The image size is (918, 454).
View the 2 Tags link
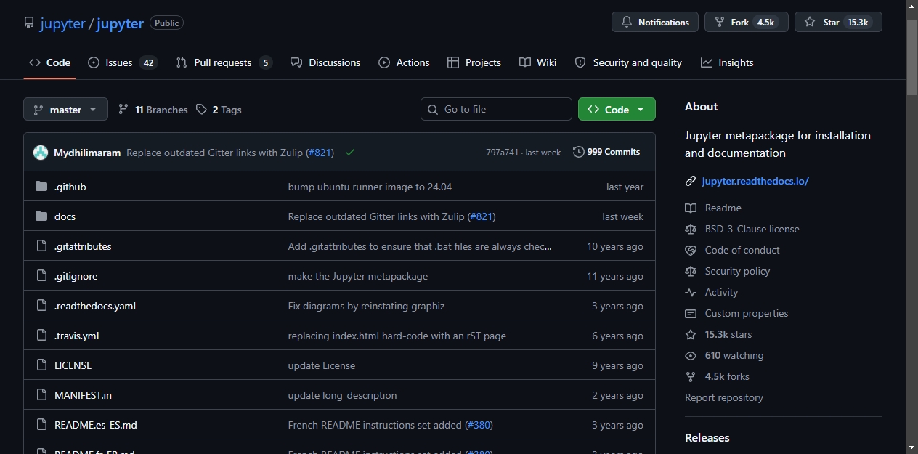point(219,110)
